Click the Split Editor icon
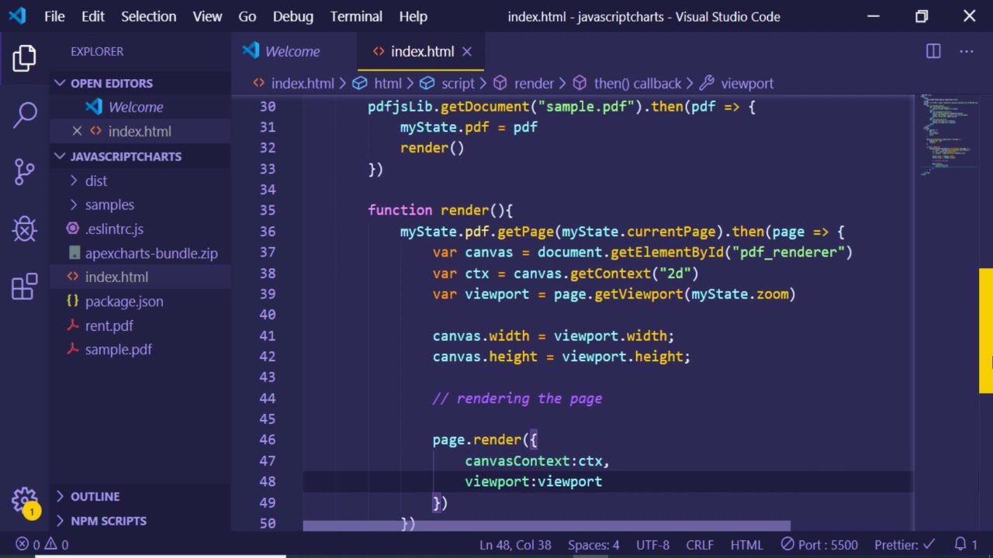Image resolution: width=993 pixels, height=558 pixels. click(933, 51)
